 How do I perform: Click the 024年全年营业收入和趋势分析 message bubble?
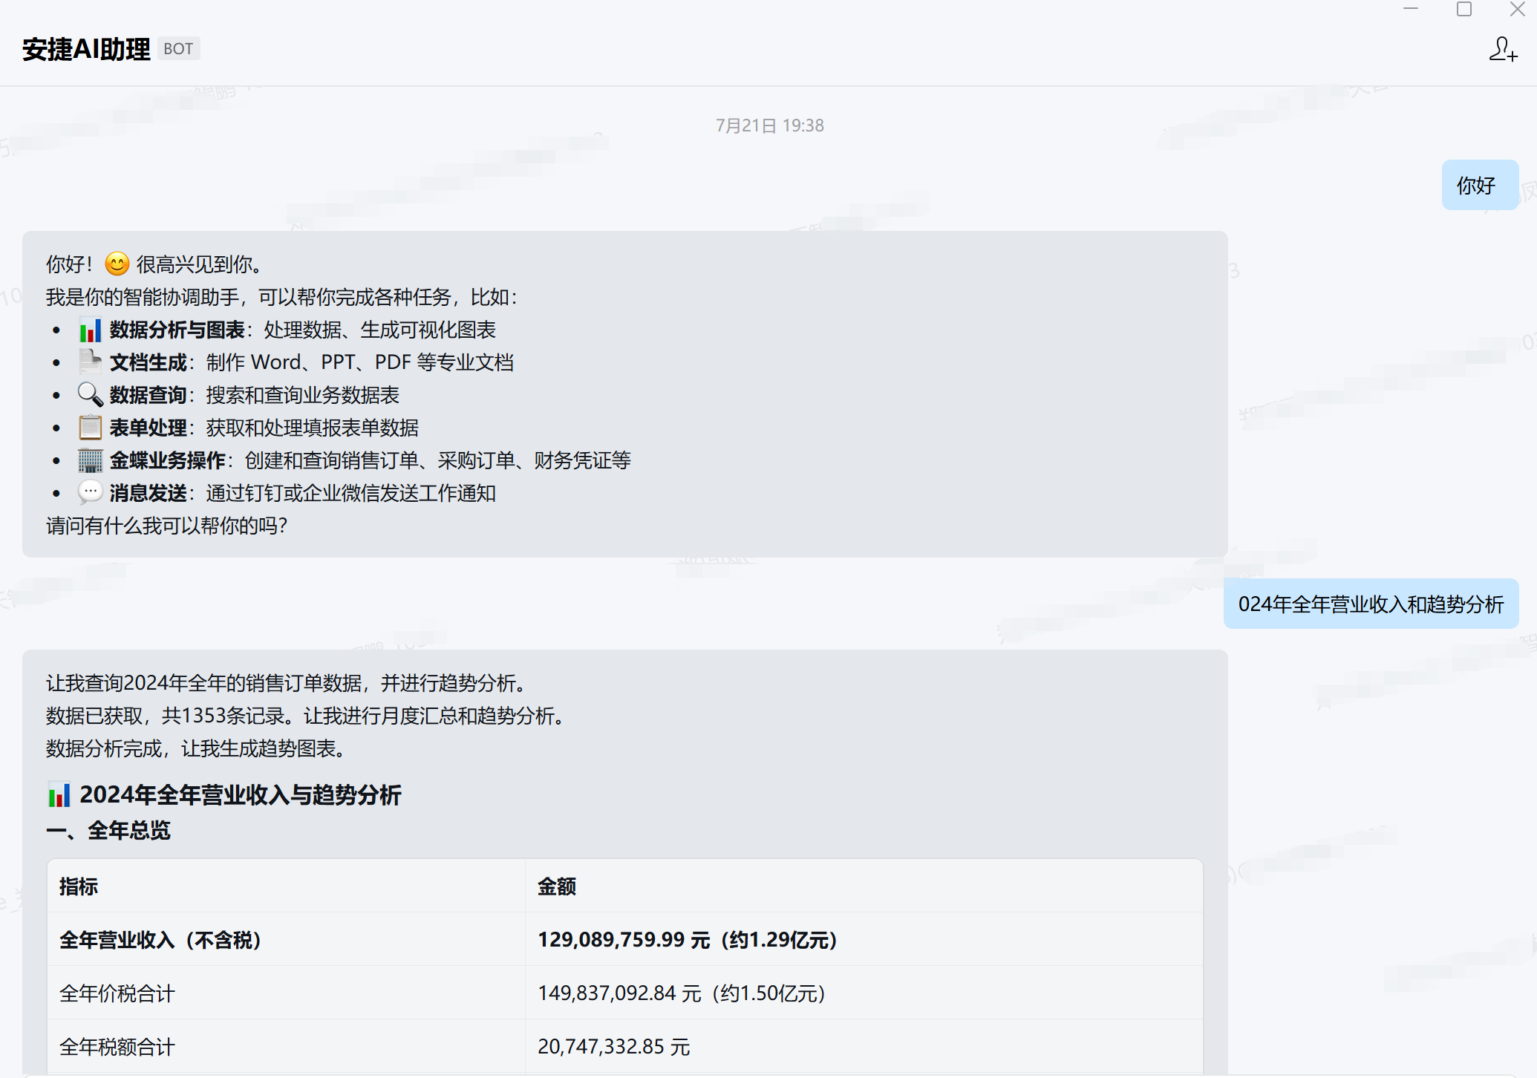[x=1371, y=604]
